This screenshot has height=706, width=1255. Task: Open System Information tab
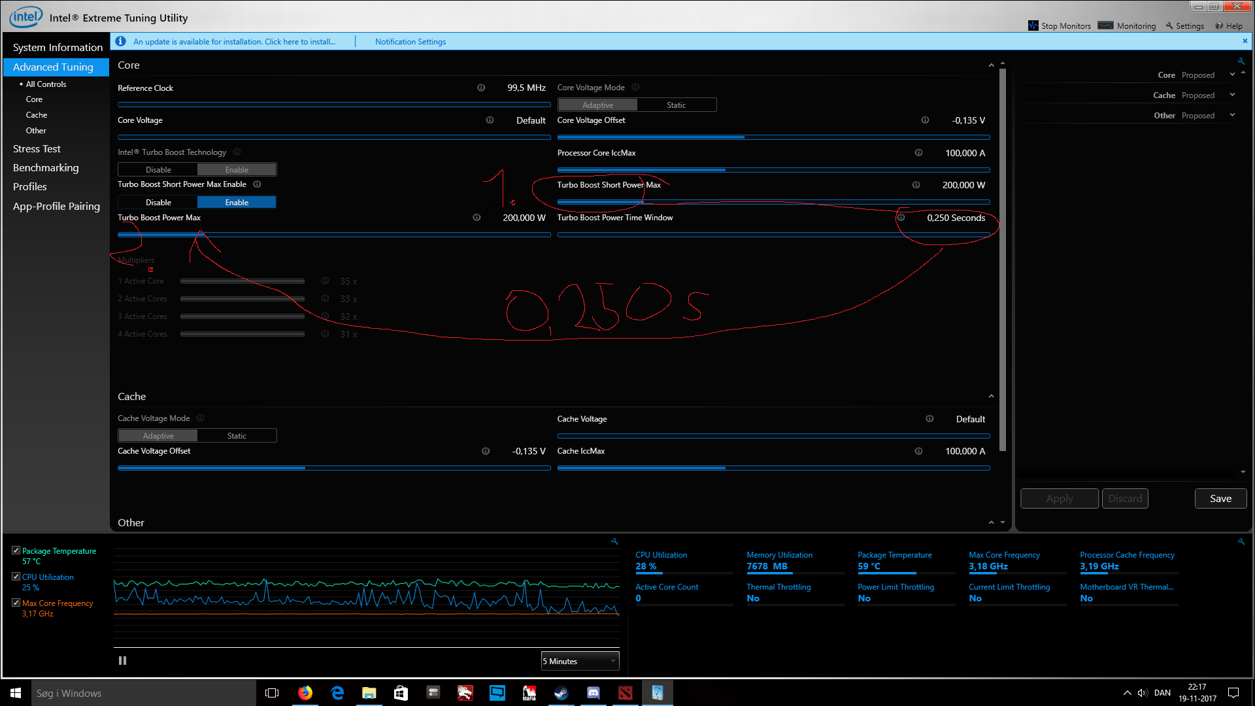pos(58,47)
